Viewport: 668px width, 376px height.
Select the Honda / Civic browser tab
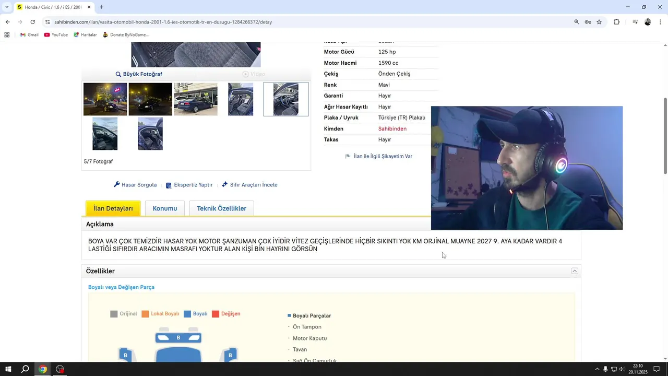coord(54,7)
